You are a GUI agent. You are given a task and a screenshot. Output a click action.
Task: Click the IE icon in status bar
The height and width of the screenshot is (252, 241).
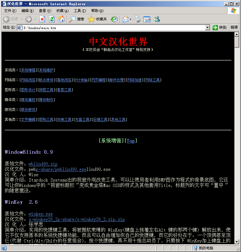point(4,248)
